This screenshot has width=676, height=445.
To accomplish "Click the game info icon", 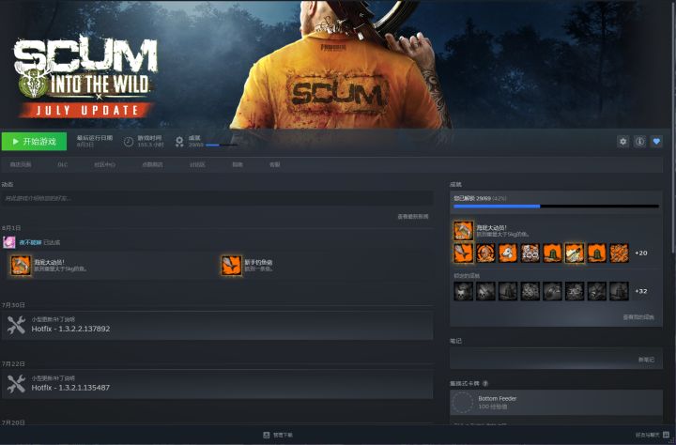I will tap(639, 142).
